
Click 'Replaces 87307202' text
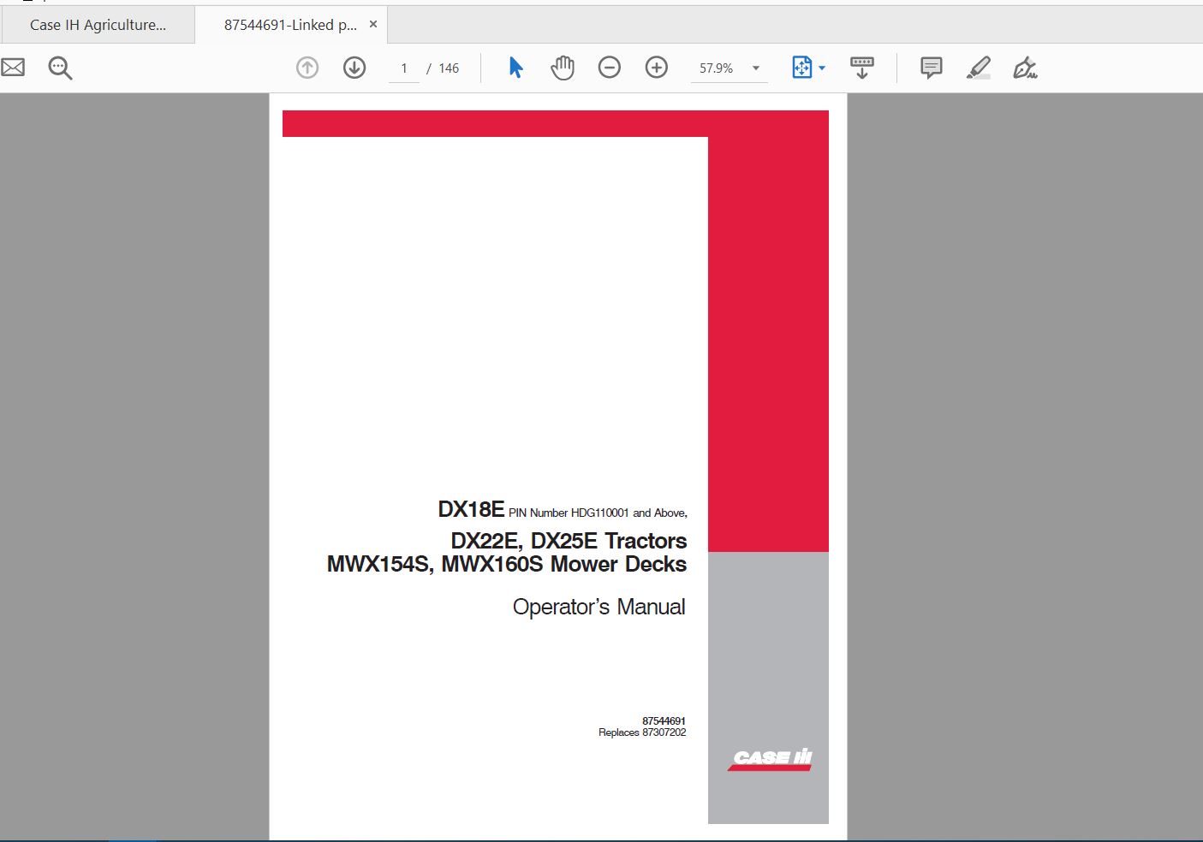642,732
